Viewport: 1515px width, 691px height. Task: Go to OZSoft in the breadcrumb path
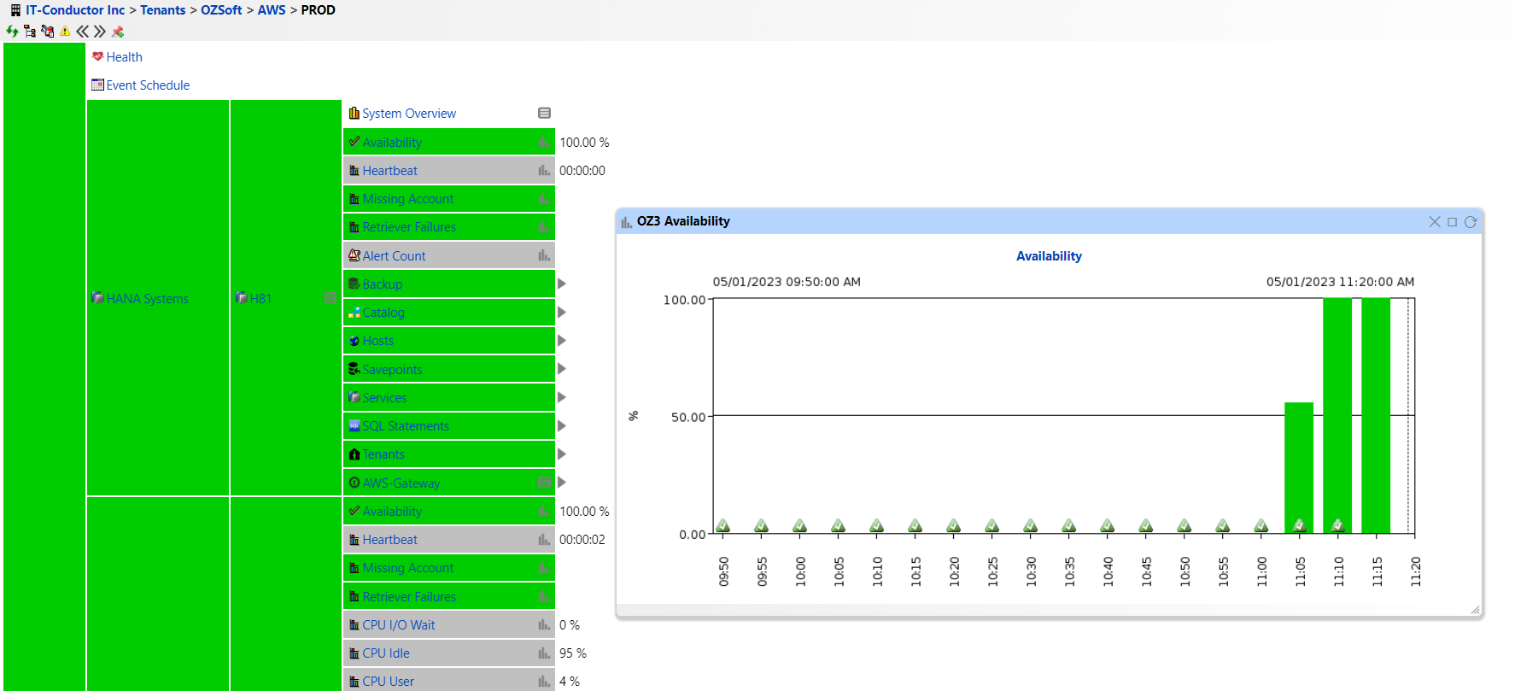click(221, 10)
